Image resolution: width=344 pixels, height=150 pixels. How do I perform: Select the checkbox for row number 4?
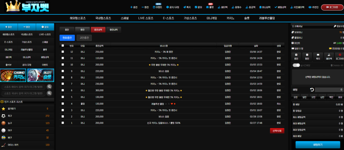[x=63, y=103]
